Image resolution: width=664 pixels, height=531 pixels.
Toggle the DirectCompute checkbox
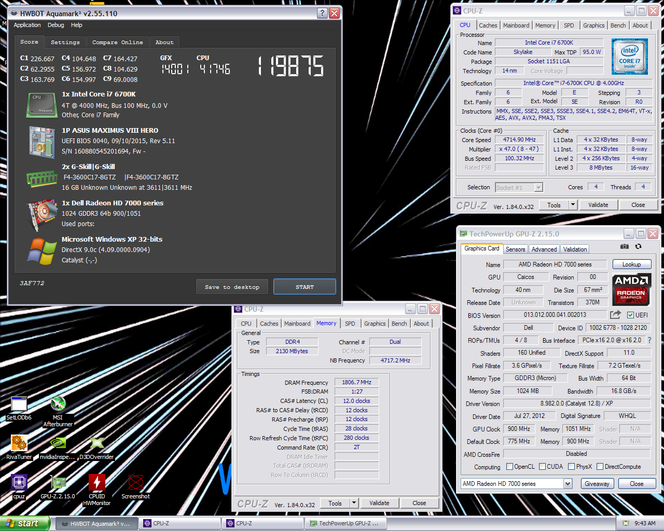tap(600, 467)
